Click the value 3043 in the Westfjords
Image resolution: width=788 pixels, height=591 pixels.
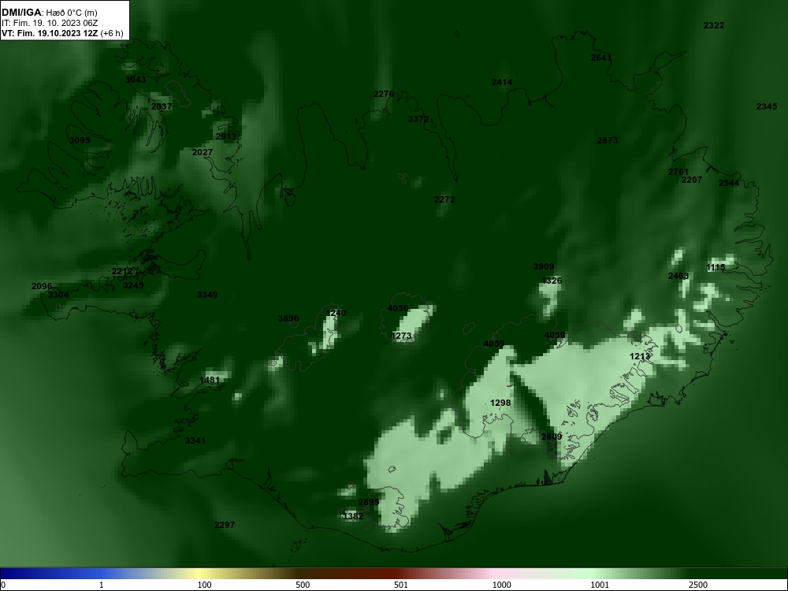(x=136, y=80)
